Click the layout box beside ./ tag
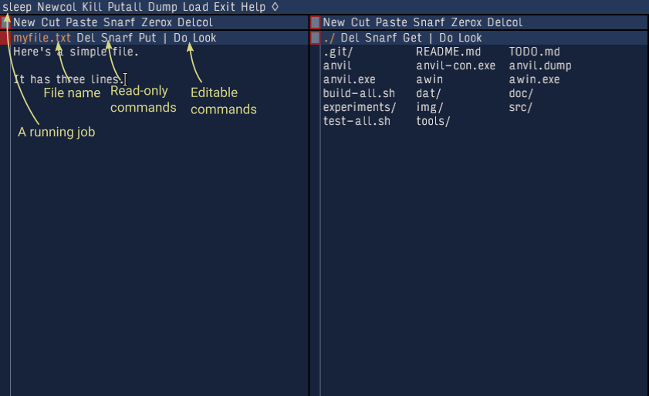Screen dimensions: 649x396 point(315,38)
